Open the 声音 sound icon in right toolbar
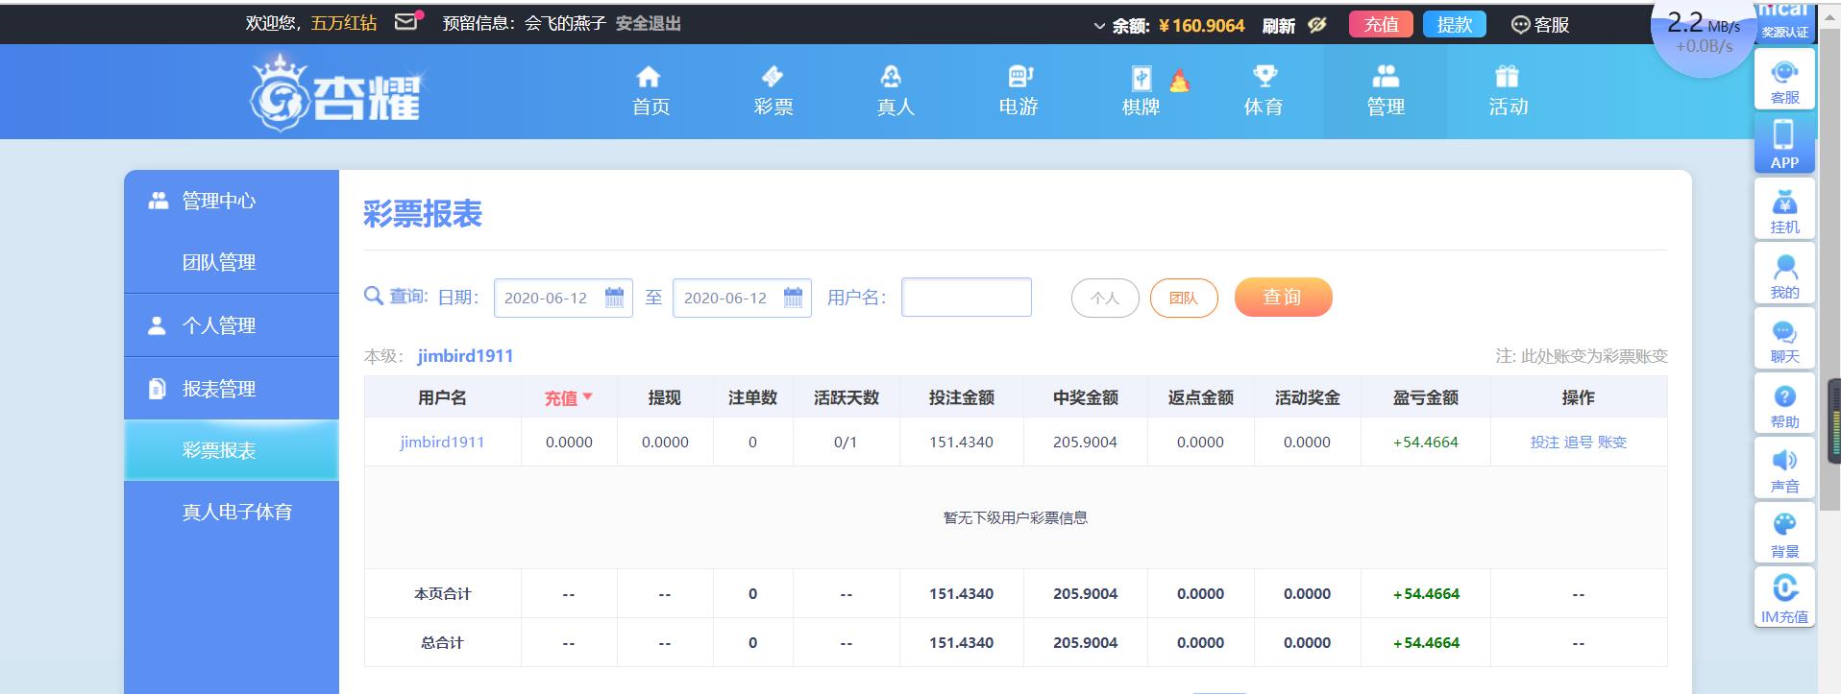 1784,467
